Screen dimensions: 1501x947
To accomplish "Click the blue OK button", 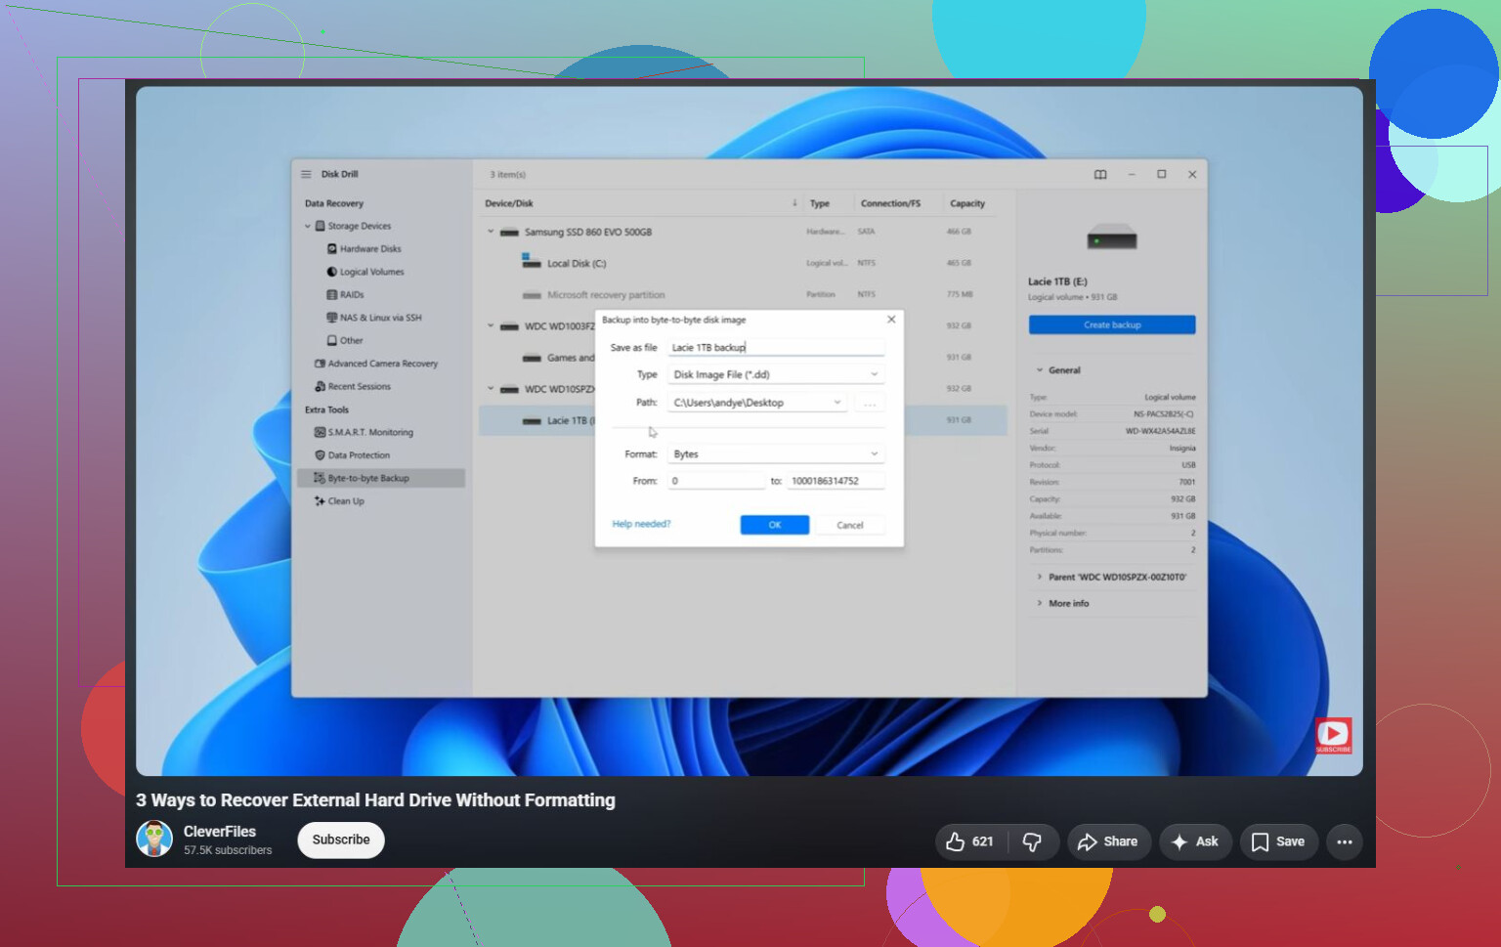I will [x=775, y=525].
